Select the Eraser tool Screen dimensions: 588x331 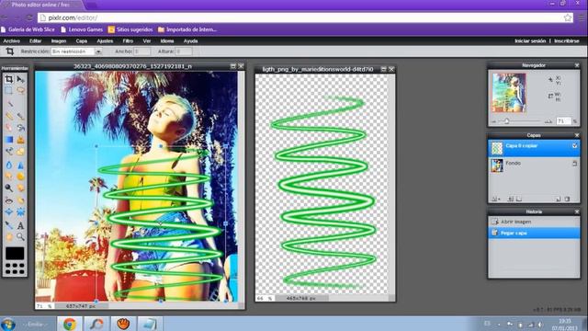[9, 128]
